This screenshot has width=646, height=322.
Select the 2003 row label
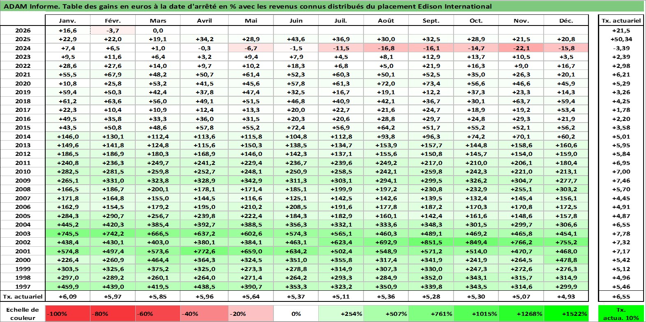coord(23,234)
